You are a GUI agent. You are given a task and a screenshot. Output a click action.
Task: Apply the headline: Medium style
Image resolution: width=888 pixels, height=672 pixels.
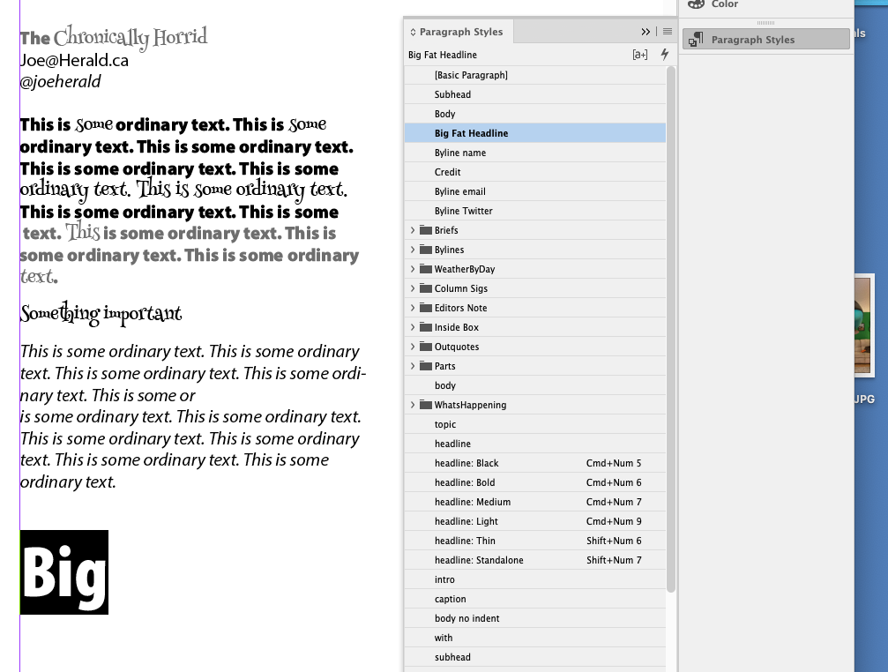(x=535, y=502)
